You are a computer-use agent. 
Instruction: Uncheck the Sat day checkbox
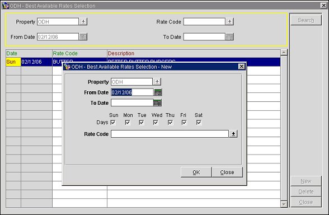tap(199, 123)
